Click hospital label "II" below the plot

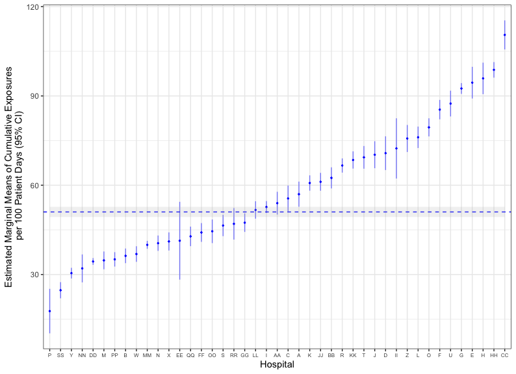pyautogui.click(x=396, y=355)
